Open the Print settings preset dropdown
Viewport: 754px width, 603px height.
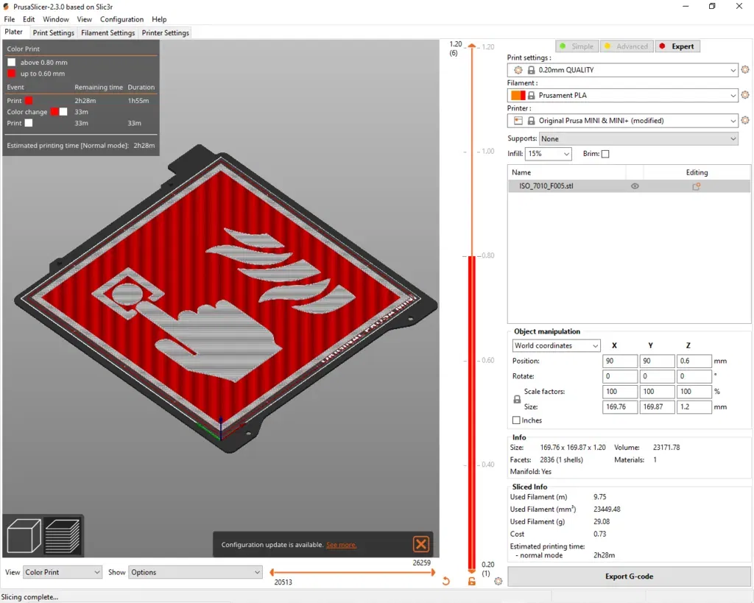(623, 70)
